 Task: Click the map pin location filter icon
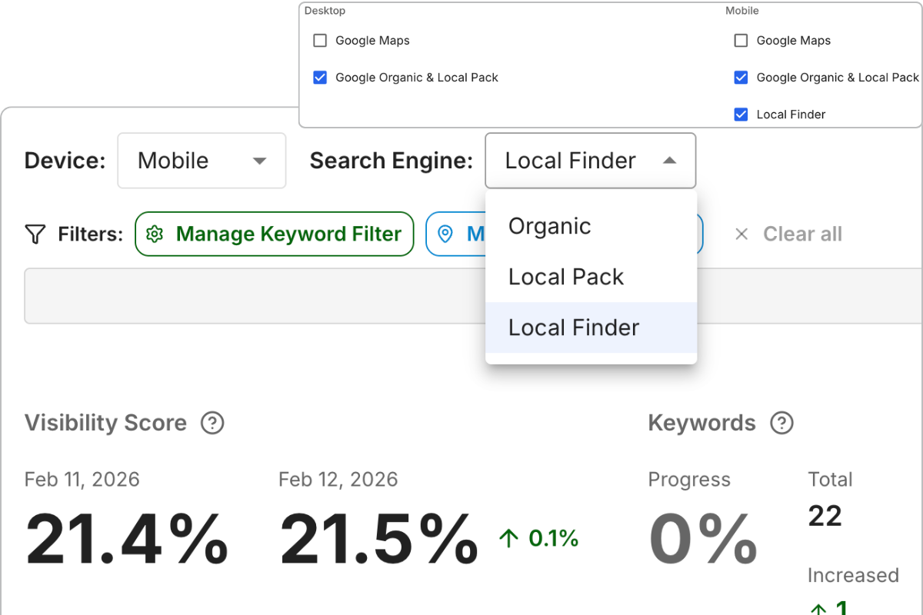pos(445,234)
